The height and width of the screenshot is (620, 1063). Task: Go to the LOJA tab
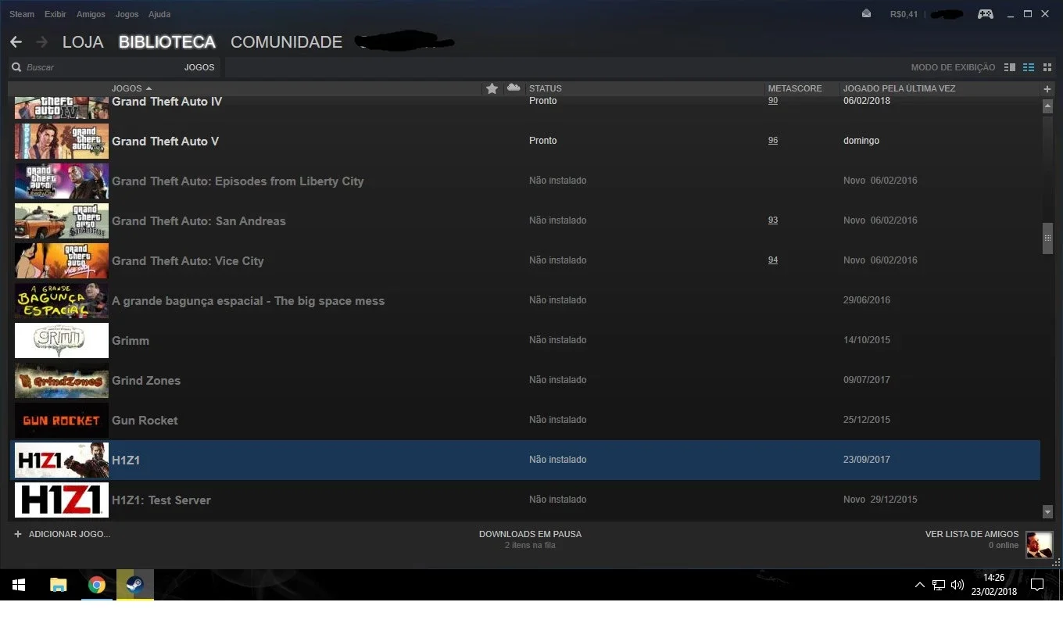83,42
